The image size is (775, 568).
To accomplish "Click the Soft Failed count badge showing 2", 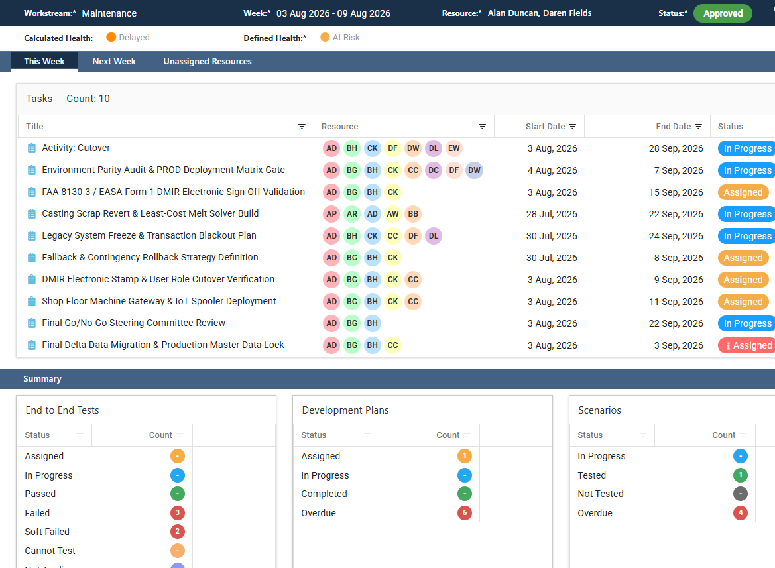I will (178, 532).
